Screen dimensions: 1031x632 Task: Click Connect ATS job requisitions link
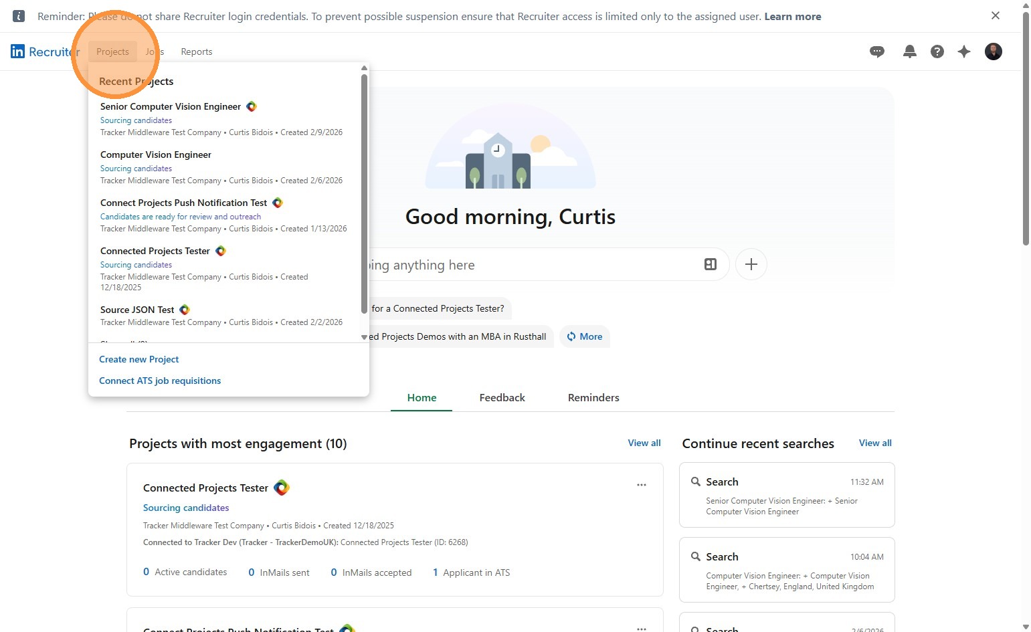pos(160,381)
